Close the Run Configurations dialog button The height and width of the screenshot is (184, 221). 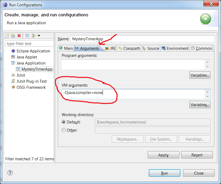[199, 173]
